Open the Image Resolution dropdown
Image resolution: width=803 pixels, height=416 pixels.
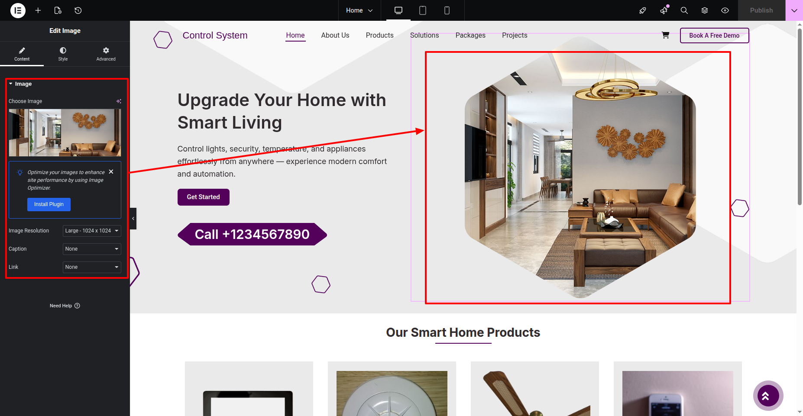(x=92, y=231)
